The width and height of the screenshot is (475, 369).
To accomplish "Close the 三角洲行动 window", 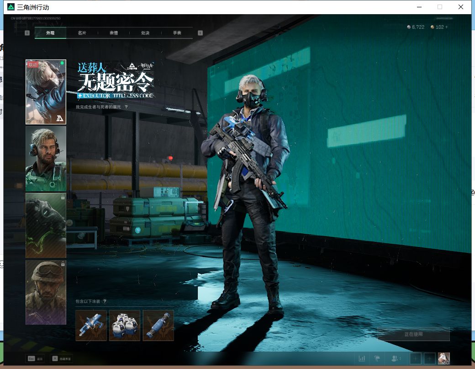I will click(x=461, y=7).
